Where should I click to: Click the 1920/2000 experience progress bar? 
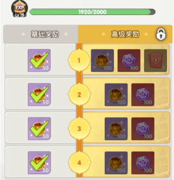tap(92, 12)
